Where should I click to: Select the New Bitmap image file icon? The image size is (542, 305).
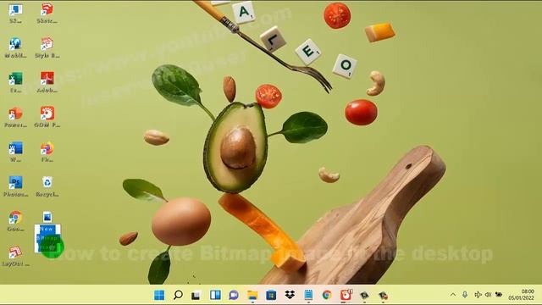[47, 217]
